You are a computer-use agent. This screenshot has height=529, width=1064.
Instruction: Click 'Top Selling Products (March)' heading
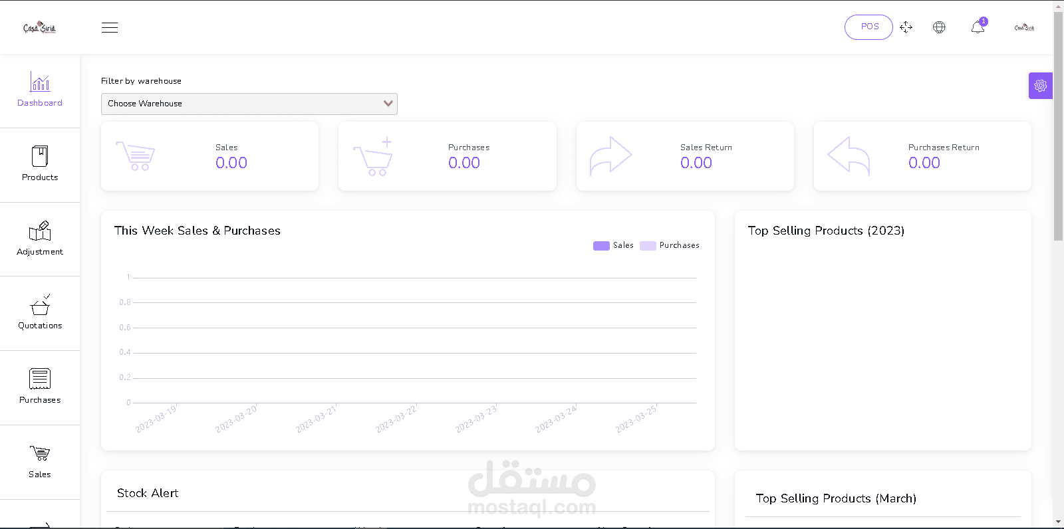point(836,498)
